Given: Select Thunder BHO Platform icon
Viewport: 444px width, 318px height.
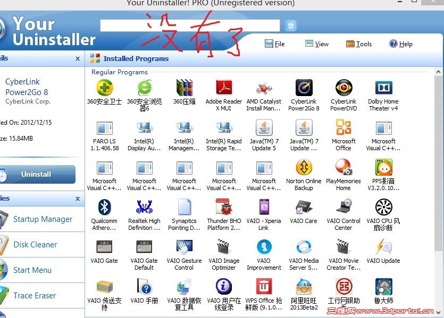Looking at the screenshot, I should pyautogui.click(x=224, y=207).
